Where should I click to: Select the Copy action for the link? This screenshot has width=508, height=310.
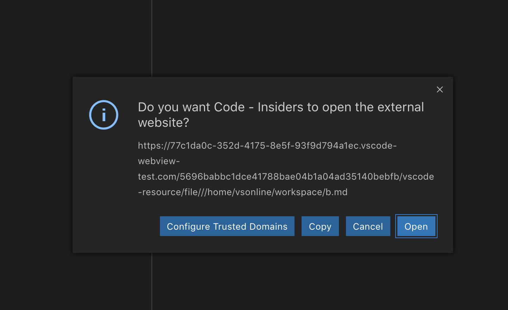click(320, 226)
